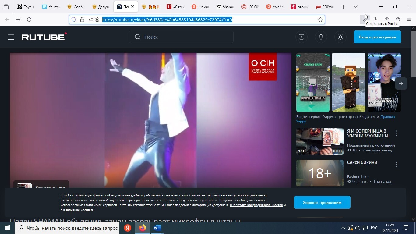Screen dimensions: 416x234
Task: Accept cookies with "Хорошо, продолжим"
Action: click(x=322, y=202)
